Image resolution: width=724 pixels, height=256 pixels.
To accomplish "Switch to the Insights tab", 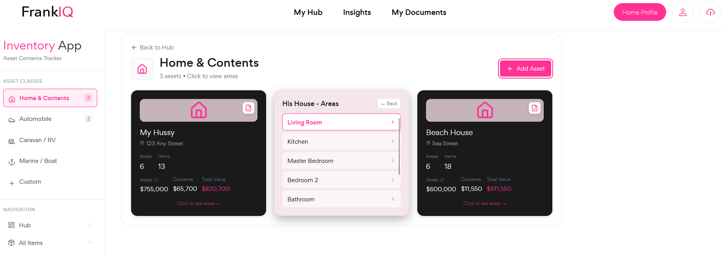I will [357, 12].
